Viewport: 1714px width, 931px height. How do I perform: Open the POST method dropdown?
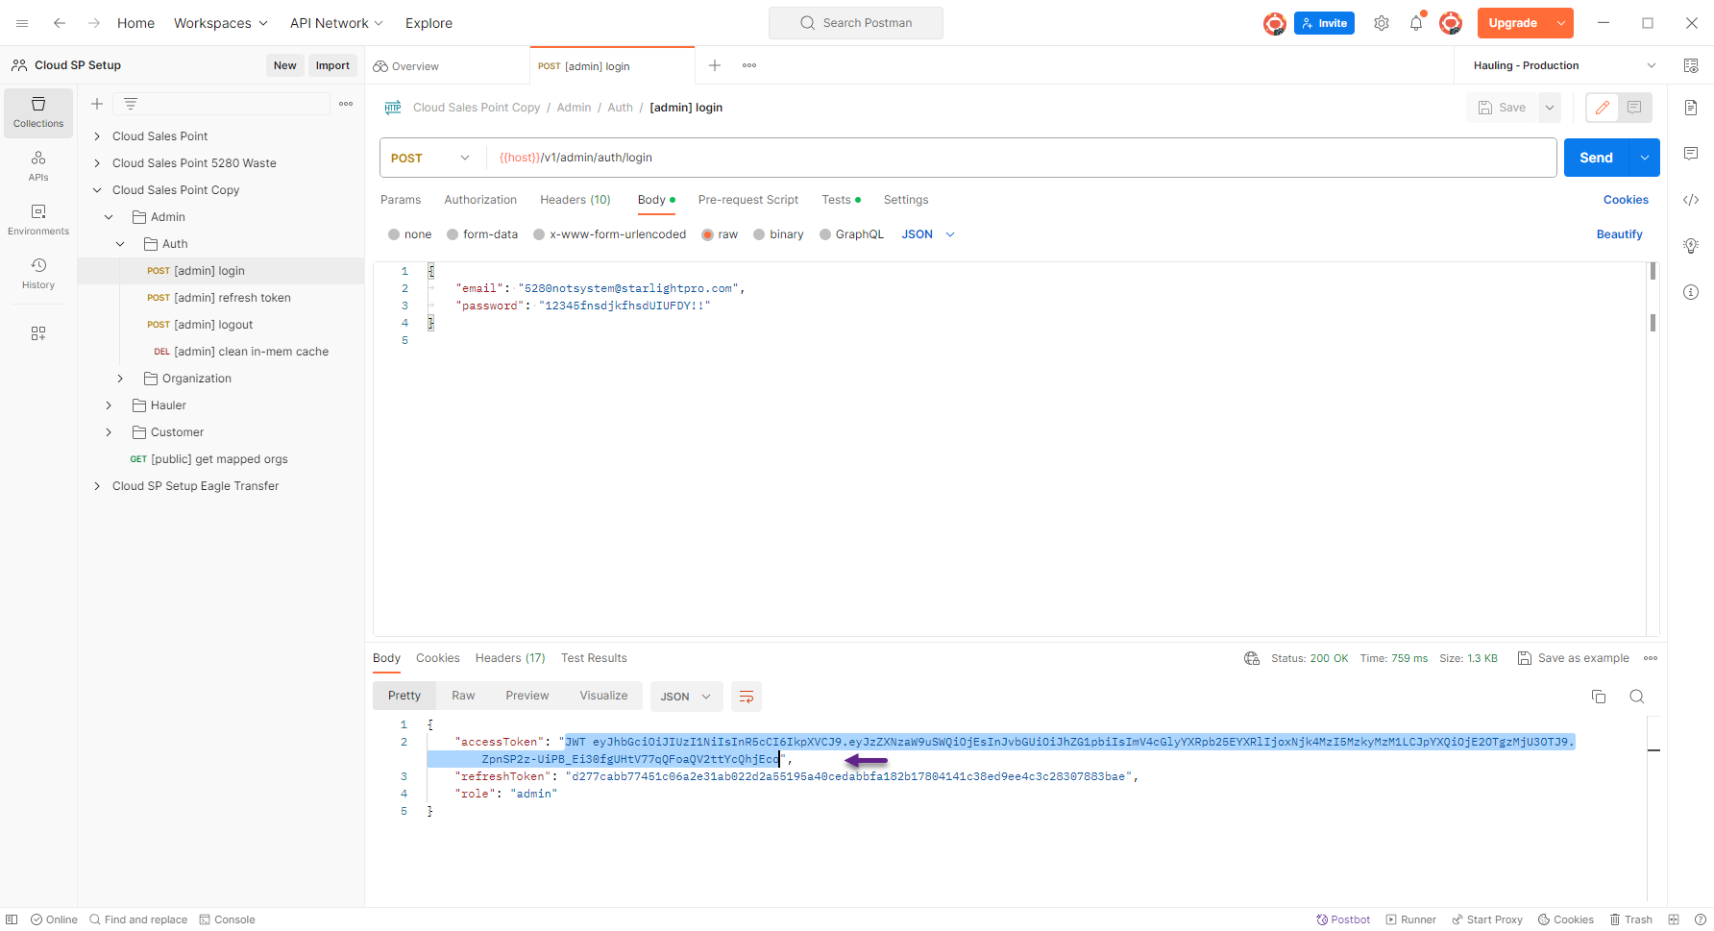coord(430,158)
